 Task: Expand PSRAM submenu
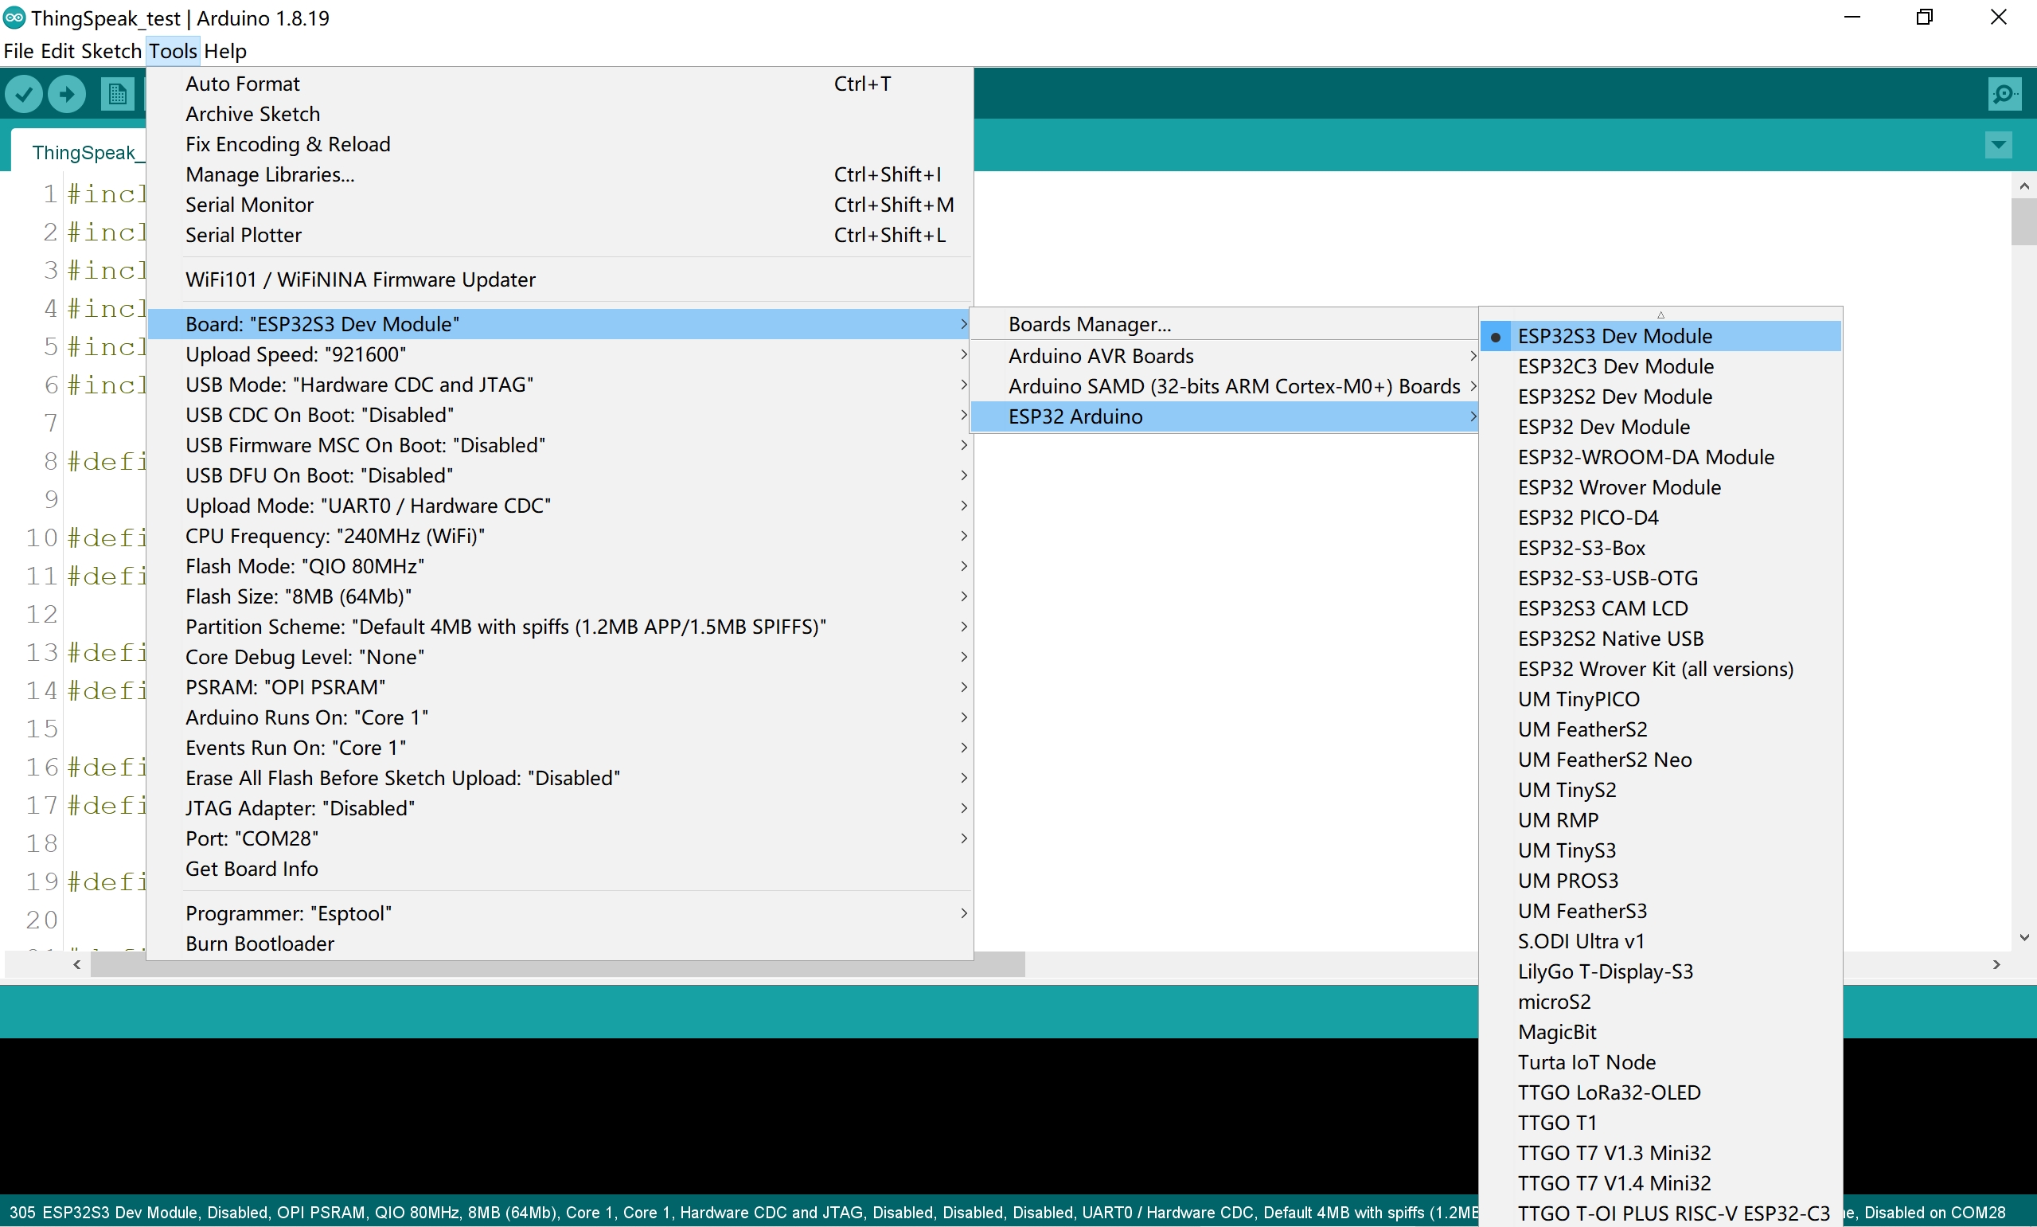pyautogui.click(x=560, y=687)
